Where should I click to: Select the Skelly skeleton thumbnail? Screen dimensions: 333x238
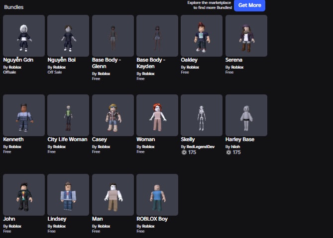click(202, 115)
